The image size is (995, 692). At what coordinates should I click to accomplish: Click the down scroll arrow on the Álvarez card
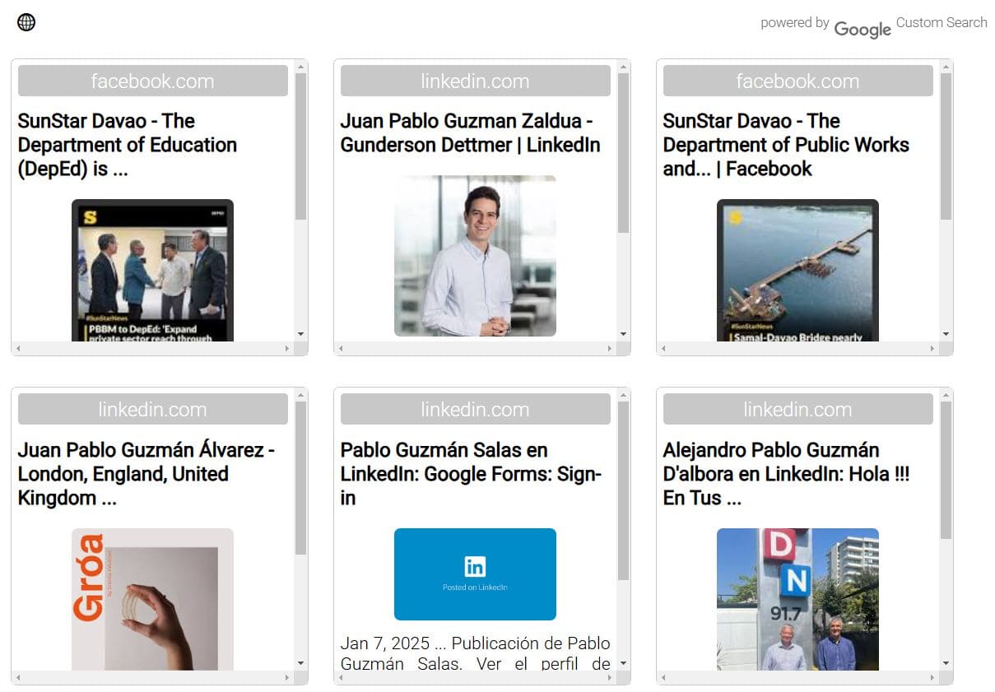300,663
